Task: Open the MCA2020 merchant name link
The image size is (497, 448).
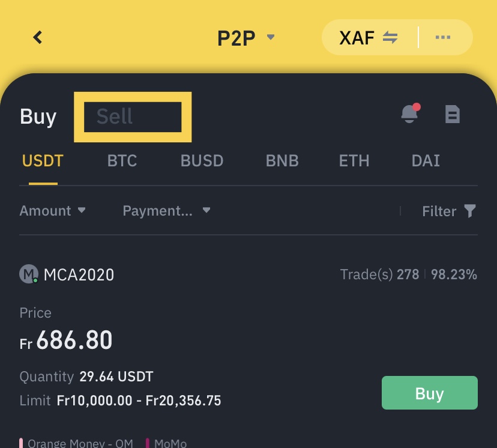Action: click(x=79, y=275)
